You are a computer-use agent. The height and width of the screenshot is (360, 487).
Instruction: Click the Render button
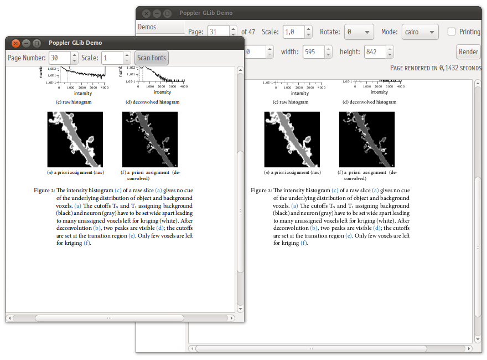[x=468, y=52]
